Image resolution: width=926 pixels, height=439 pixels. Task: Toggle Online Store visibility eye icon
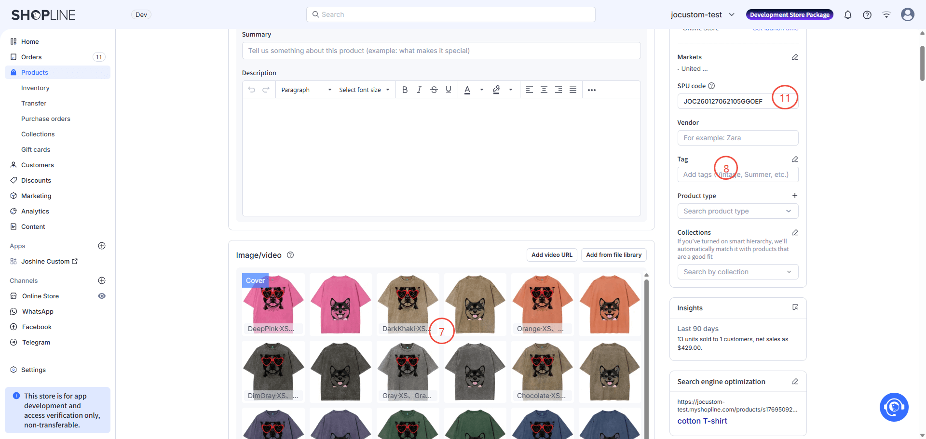pos(102,296)
